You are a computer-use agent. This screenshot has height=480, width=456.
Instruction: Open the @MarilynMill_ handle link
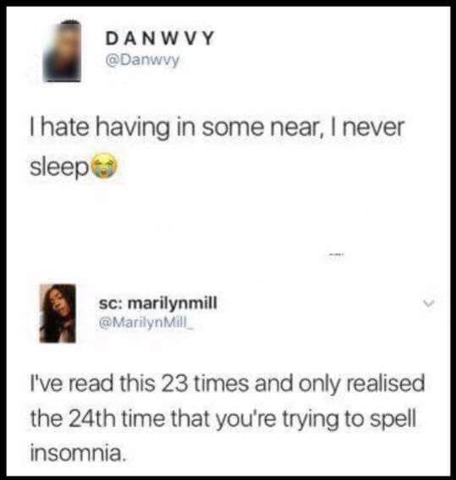(x=146, y=323)
